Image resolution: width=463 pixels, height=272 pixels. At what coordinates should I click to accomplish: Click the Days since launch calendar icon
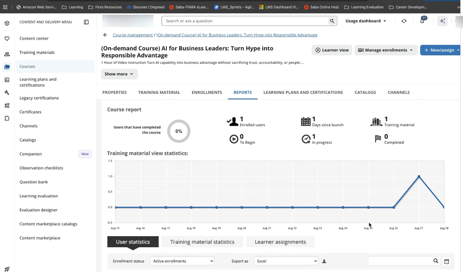tap(306, 122)
